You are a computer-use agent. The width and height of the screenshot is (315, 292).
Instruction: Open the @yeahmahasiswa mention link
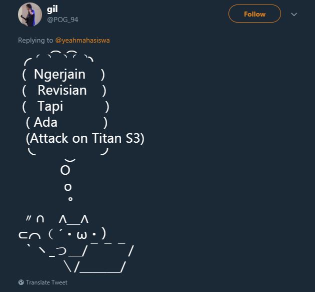[82, 40]
